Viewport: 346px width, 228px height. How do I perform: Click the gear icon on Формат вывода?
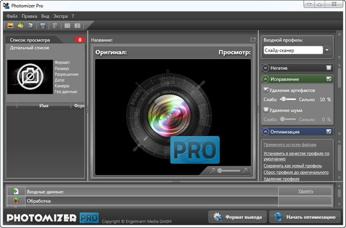click(217, 217)
